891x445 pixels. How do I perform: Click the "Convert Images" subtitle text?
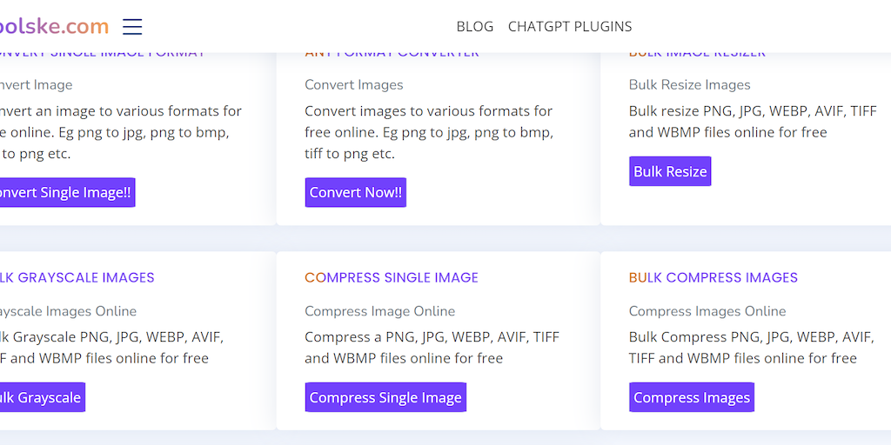pos(353,85)
